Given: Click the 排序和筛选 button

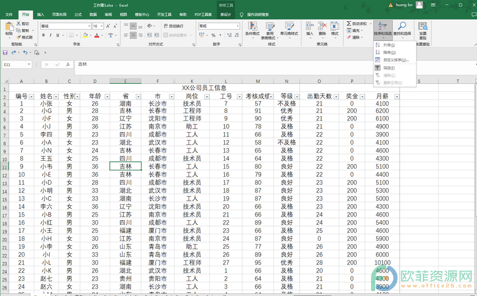Looking at the screenshot, I should coord(383,30).
